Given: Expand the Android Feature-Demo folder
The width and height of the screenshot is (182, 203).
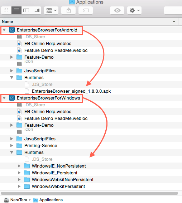Looking at the screenshot, I should [x=12, y=57].
